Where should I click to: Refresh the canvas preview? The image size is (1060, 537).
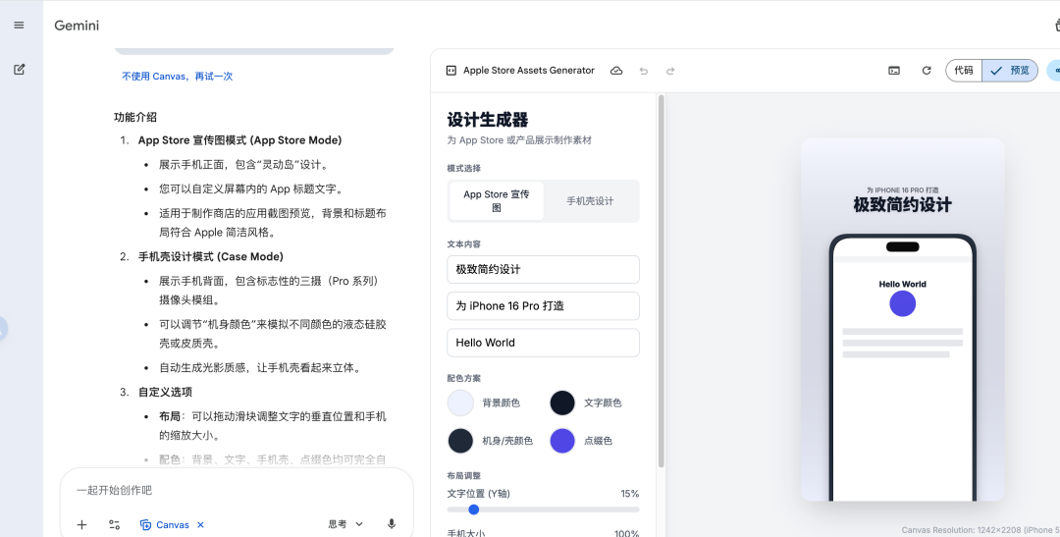tap(927, 71)
